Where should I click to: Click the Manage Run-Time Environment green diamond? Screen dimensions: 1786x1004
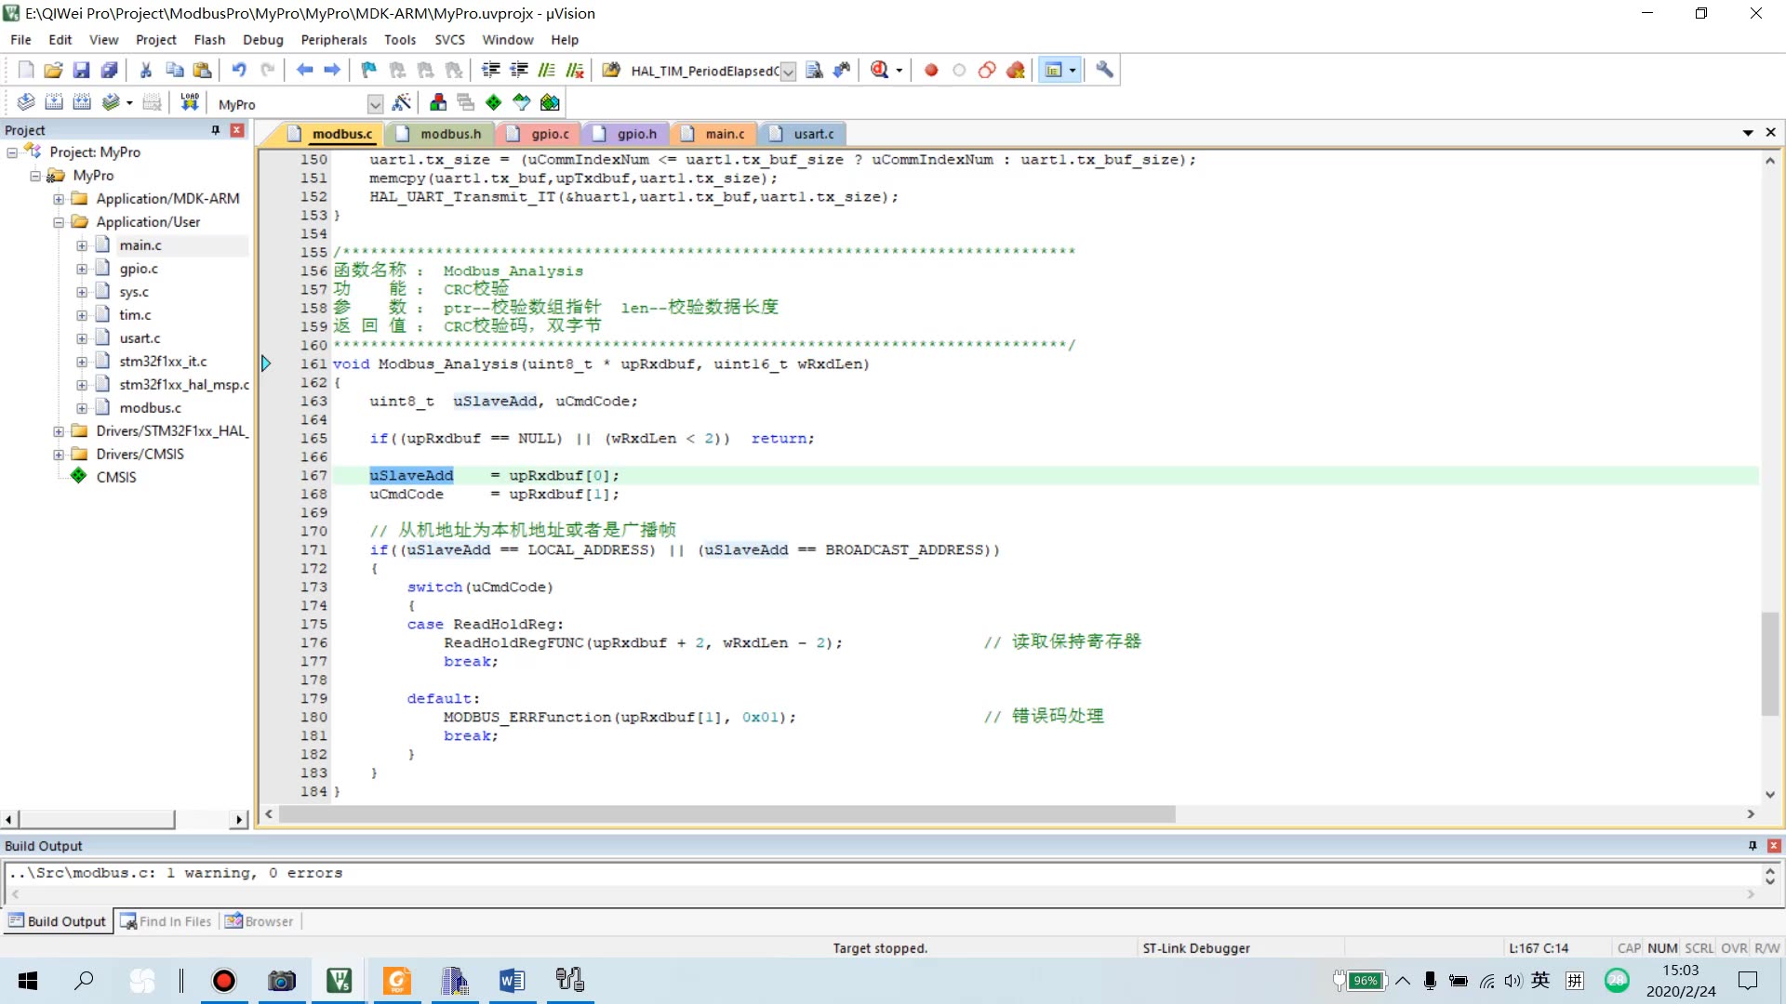click(493, 102)
